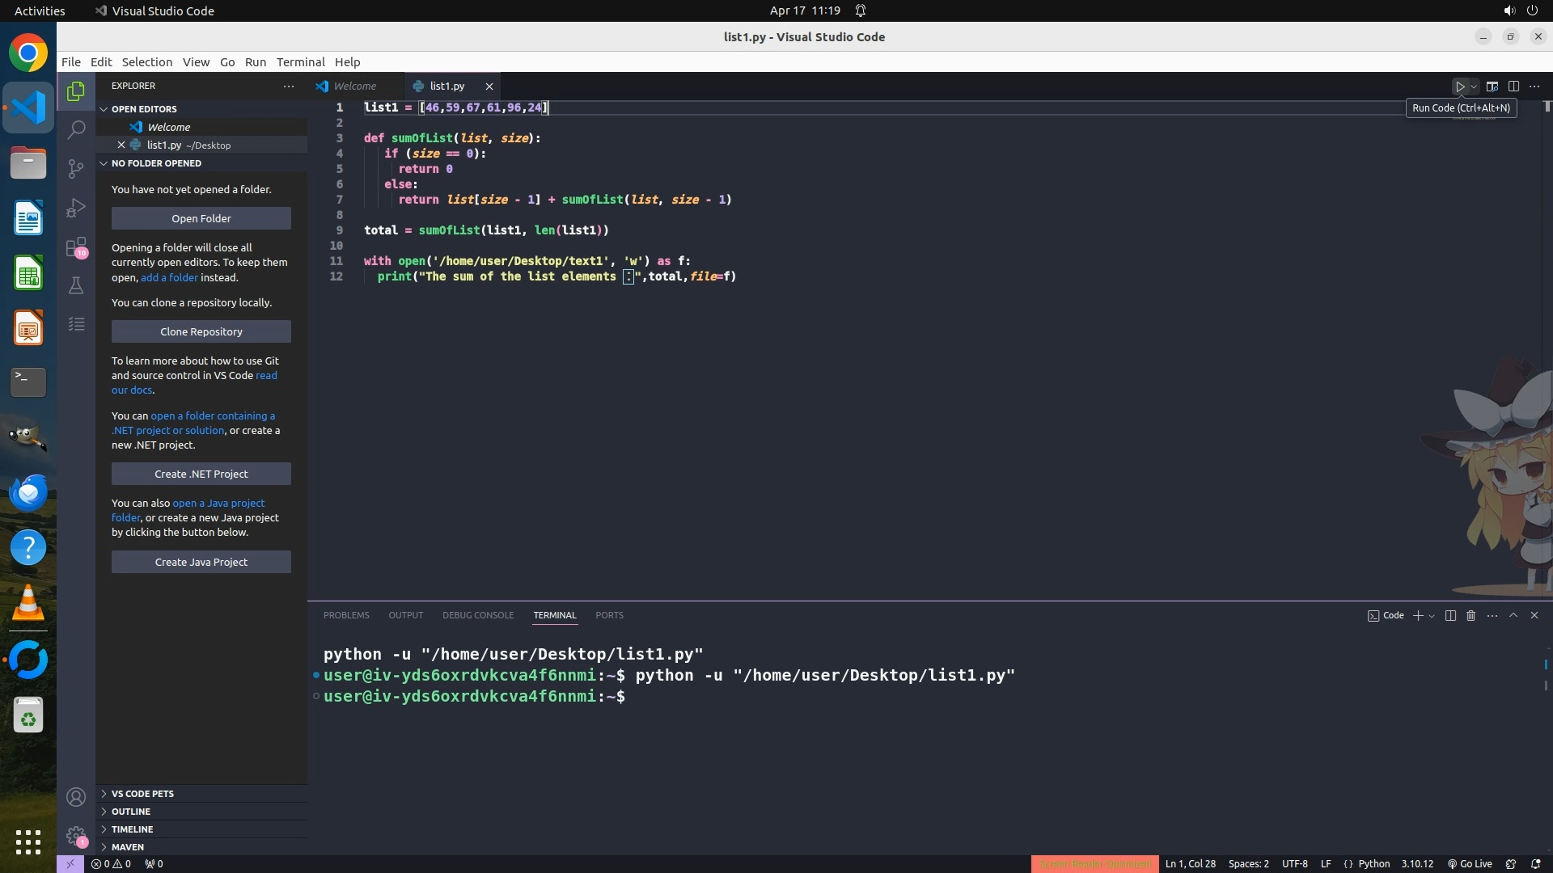This screenshot has width=1553, height=873.
Task: Expand the OUTLINE section
Action: tap(131, 812)
